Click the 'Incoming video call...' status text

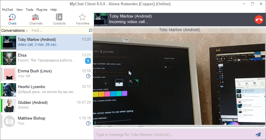pos(129,22)
